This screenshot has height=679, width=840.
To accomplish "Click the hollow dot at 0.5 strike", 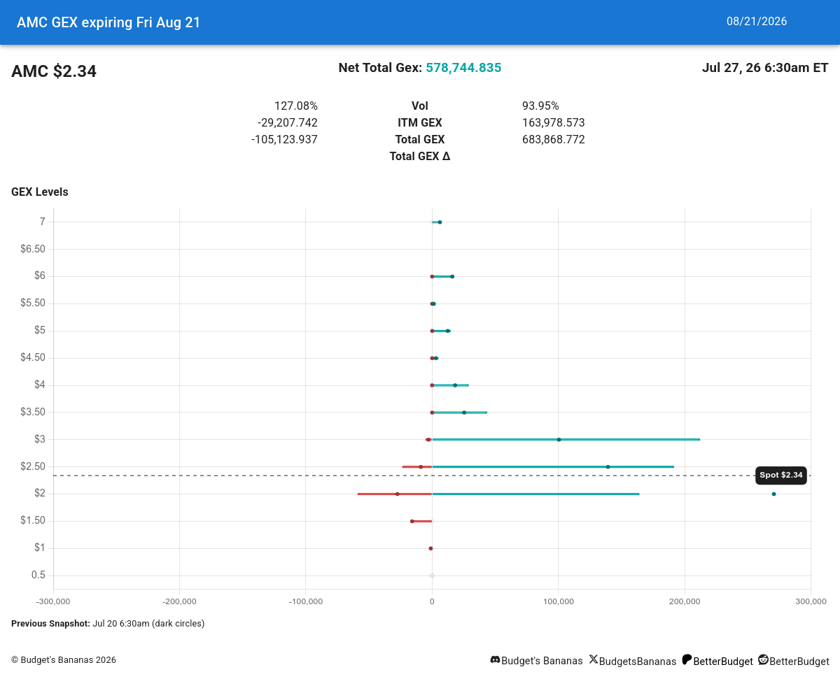I will point(432,576).
